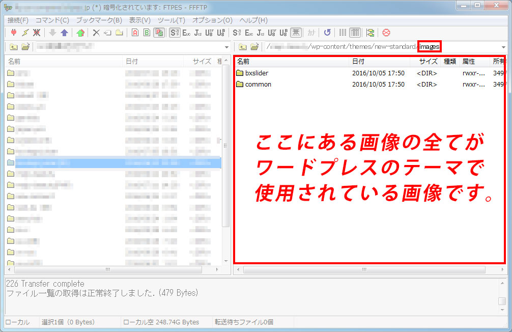This screenshot has width=512, height=332.
Task: Switch to detailed list view icon
Action: pyautogui.click(x=356, y=33)
